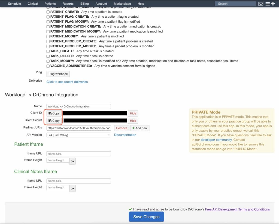This screenshot has height=224, width=279.
Task: Focus Patient Iframe URL field
Action: [79, 154]
